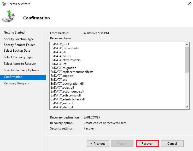Click the Recover button
The width and height of the screenshot is (193, 151).
(x=147, y=143)
